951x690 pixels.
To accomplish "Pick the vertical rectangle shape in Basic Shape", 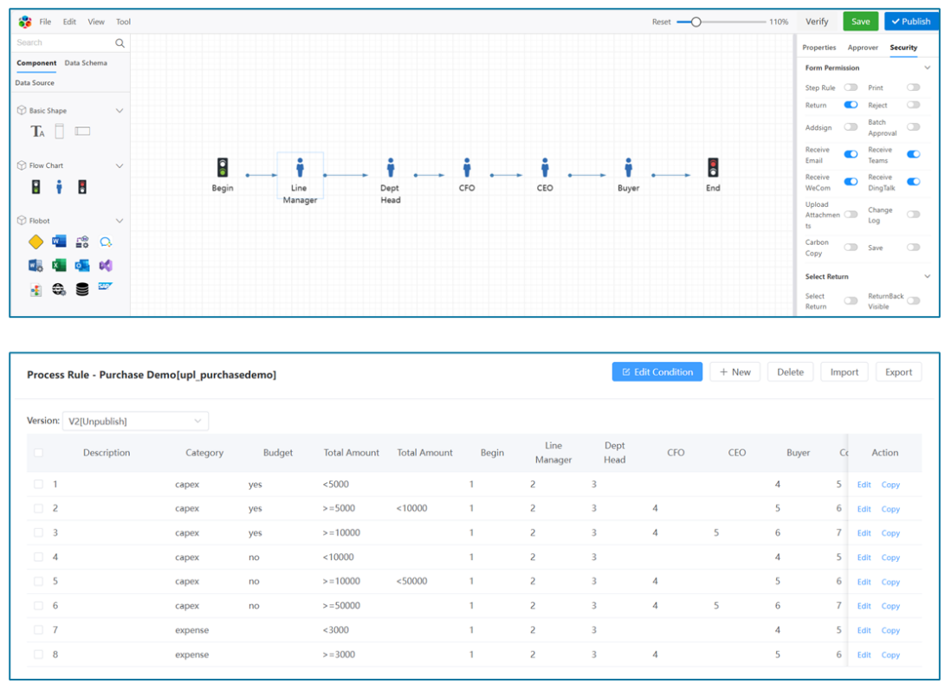I will 60,131.
